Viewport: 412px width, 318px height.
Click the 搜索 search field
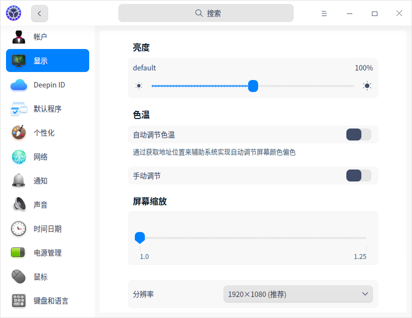205,13
